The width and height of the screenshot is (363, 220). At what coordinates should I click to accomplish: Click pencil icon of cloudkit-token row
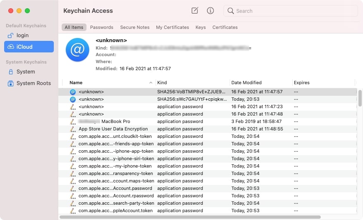[73, 137]
